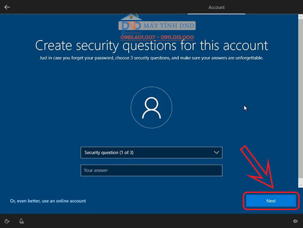Select the Account tab
This screenshot has height=228, width=303.
tap(216, 7)
